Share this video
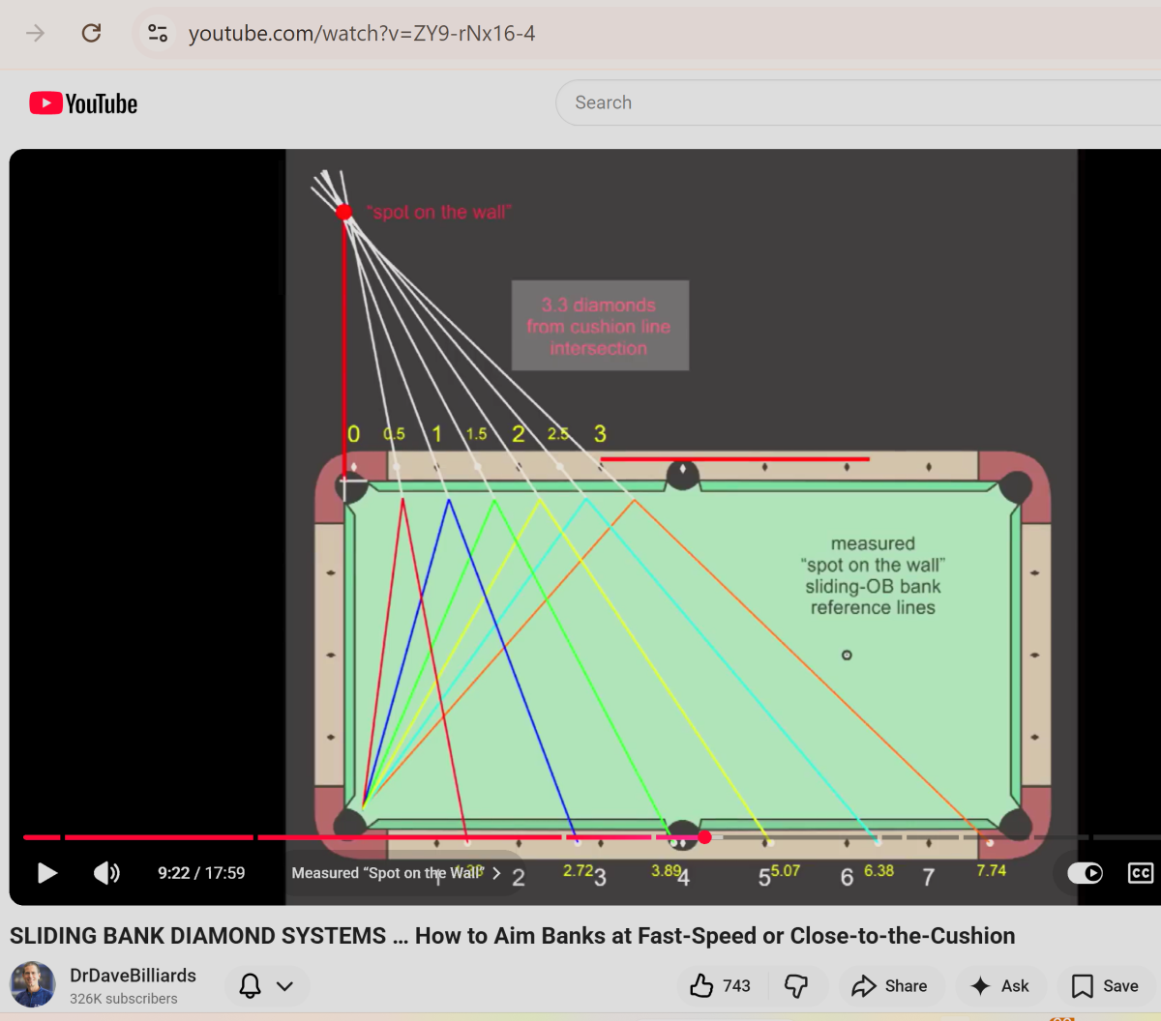Screen dimensions: 1161x1021 (x=889, y=985)
